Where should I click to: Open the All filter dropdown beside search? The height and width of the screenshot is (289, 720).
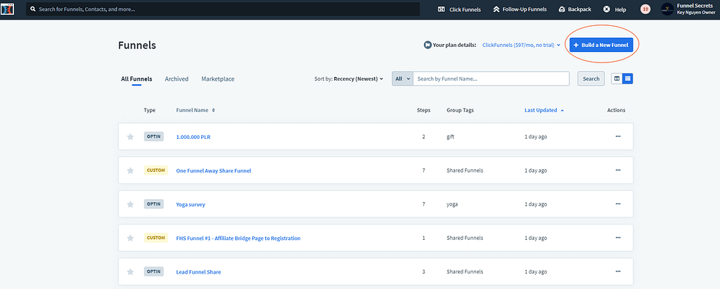[402, 79]
